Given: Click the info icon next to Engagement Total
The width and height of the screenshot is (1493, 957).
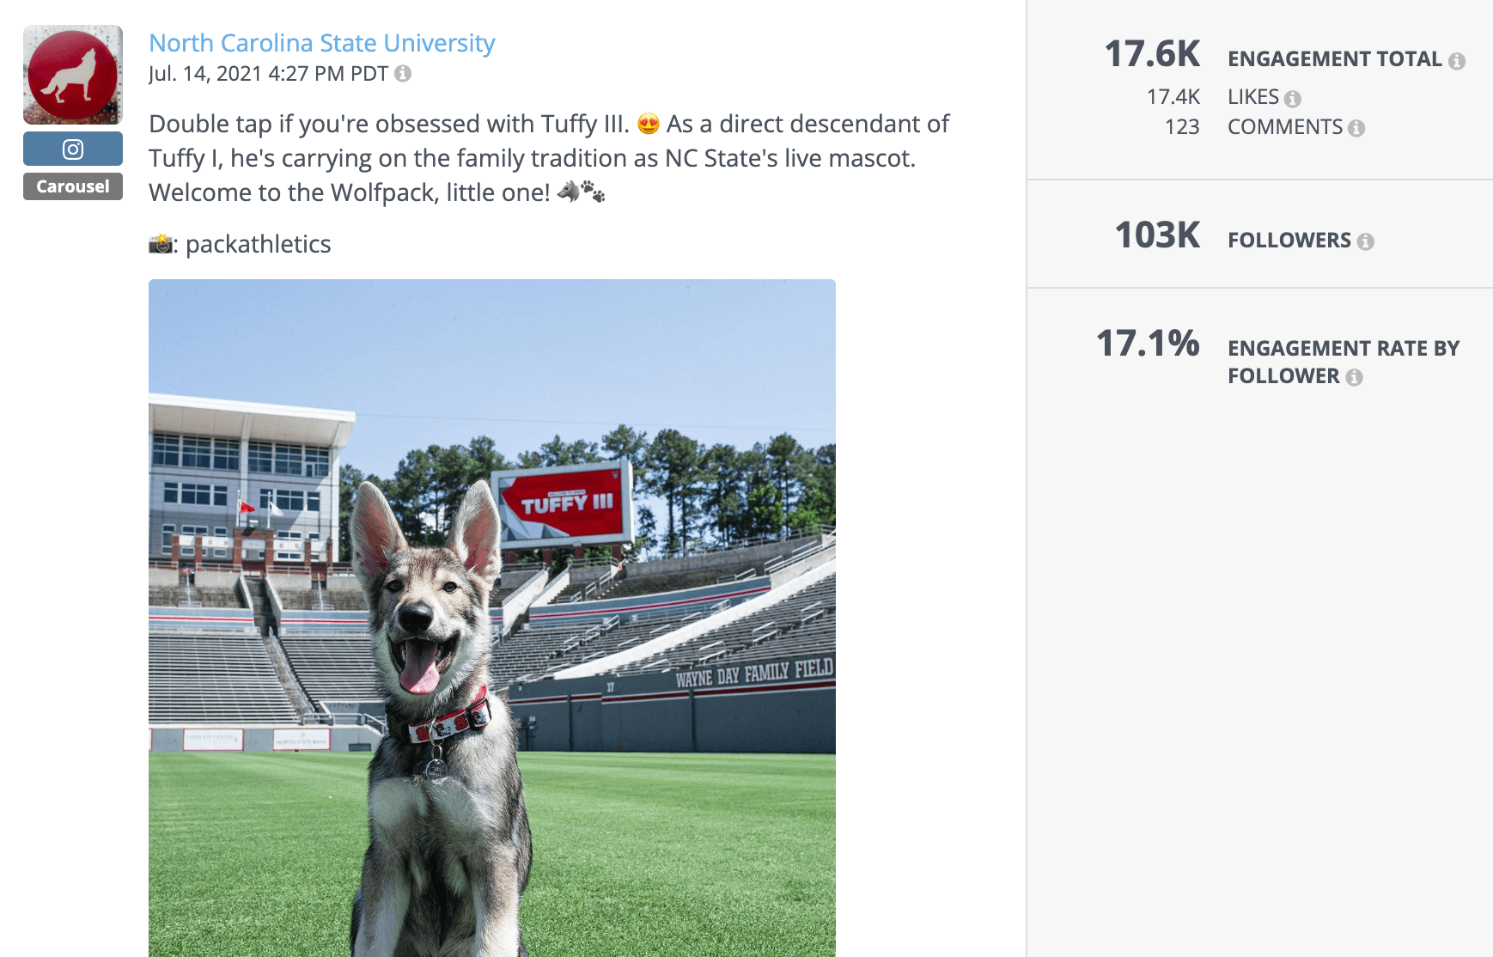Looking at the screenshot, I should 1458,59.
